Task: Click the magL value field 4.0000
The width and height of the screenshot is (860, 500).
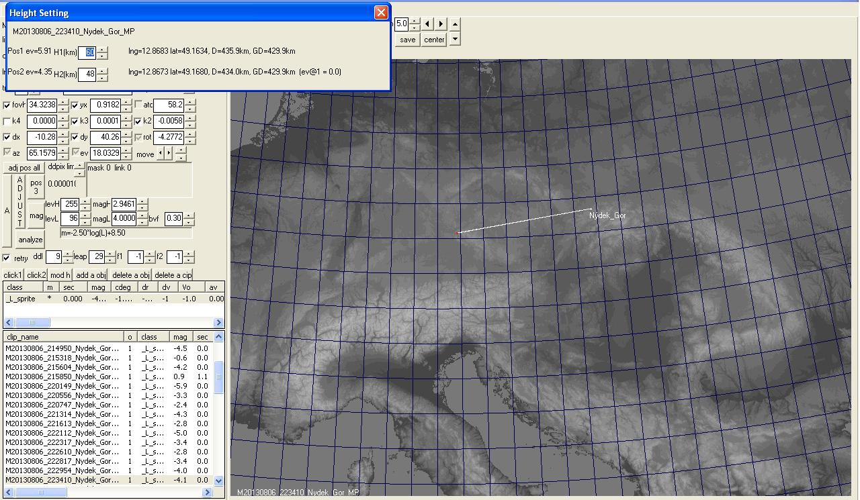Action: click(124, 218)
